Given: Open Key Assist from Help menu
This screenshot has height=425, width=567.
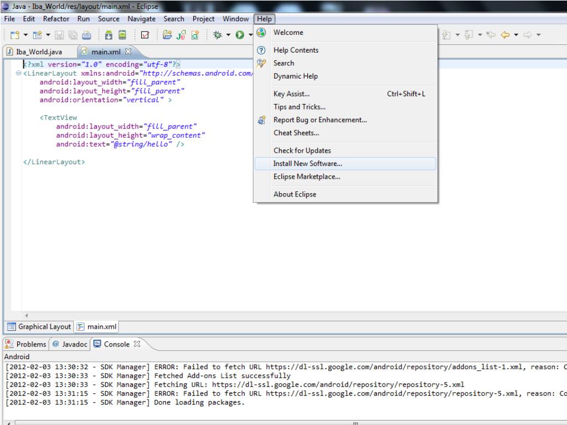Looking at the screenshot, I should coord(346,94).
